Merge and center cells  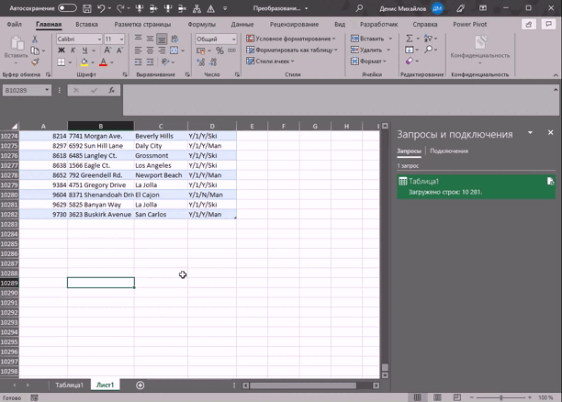tap(174, 50)
